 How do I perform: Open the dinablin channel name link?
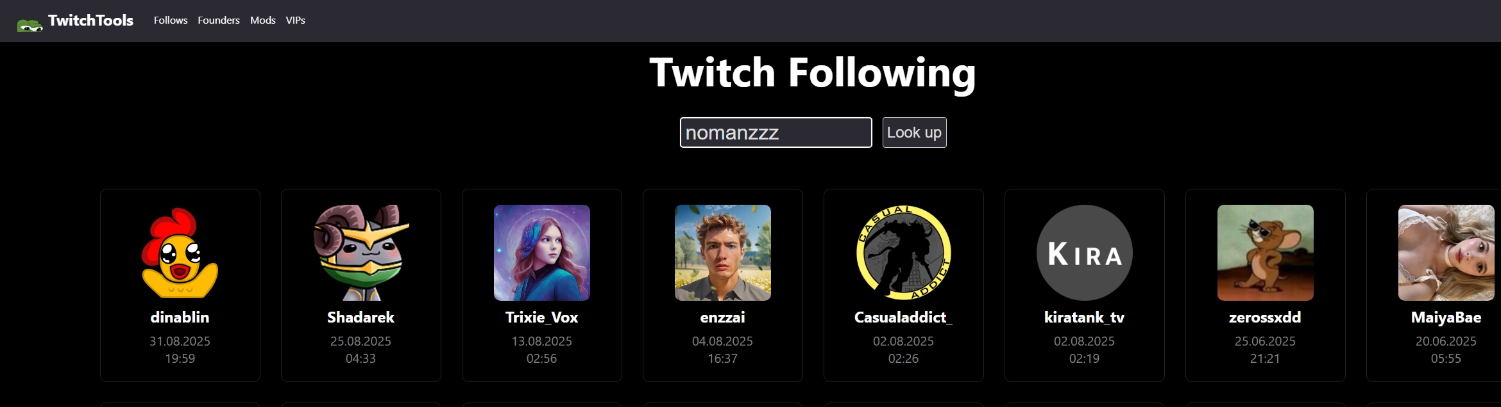[x=180, y=317]
